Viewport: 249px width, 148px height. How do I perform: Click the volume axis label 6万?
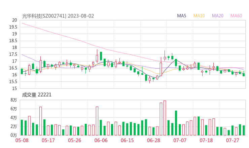14,109
